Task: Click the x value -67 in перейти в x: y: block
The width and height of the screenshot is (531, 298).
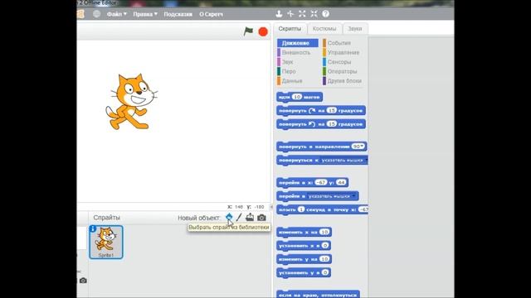Action: pos(321,182)
